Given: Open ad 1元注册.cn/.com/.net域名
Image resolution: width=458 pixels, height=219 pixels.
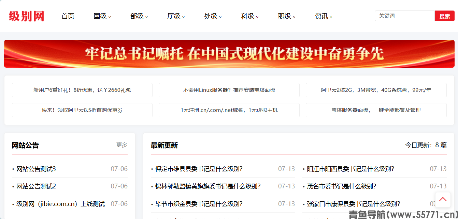Looking at the screenshot, I should [229, 110].
